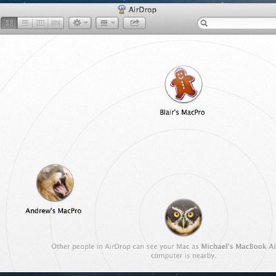
Task: Click the AirDrop window title text
Action: pyautogui.click(x=142, y=10)
